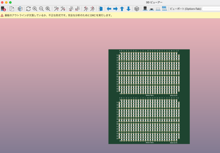Flip the board view
Image resolution: width=220 pixels, height=153 pixels.
[x=101, y=9]
